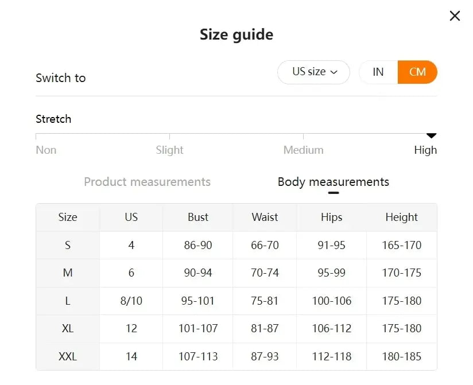Viewport: 473px width, 385px height.
Task: Switch measurement units to IN
Action: 378,72
